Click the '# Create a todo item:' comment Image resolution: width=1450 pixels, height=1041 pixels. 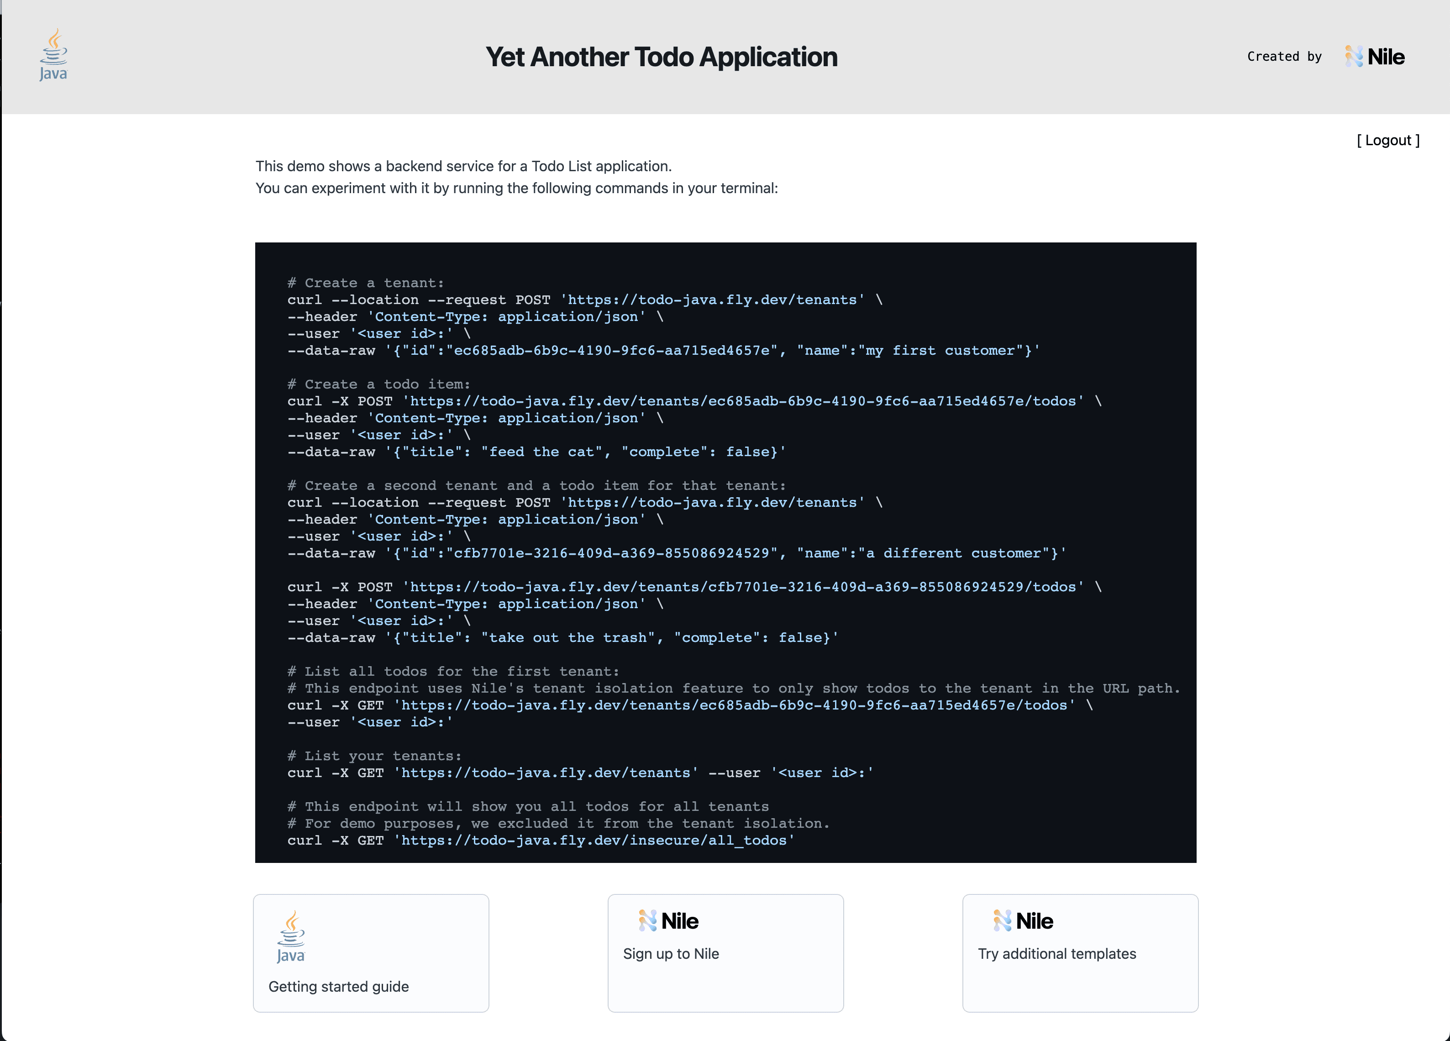click(x=378, y=384)
